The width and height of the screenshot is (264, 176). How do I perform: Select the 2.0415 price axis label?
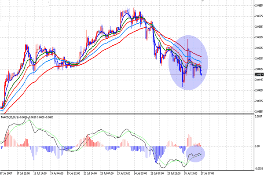pos(259,91)
